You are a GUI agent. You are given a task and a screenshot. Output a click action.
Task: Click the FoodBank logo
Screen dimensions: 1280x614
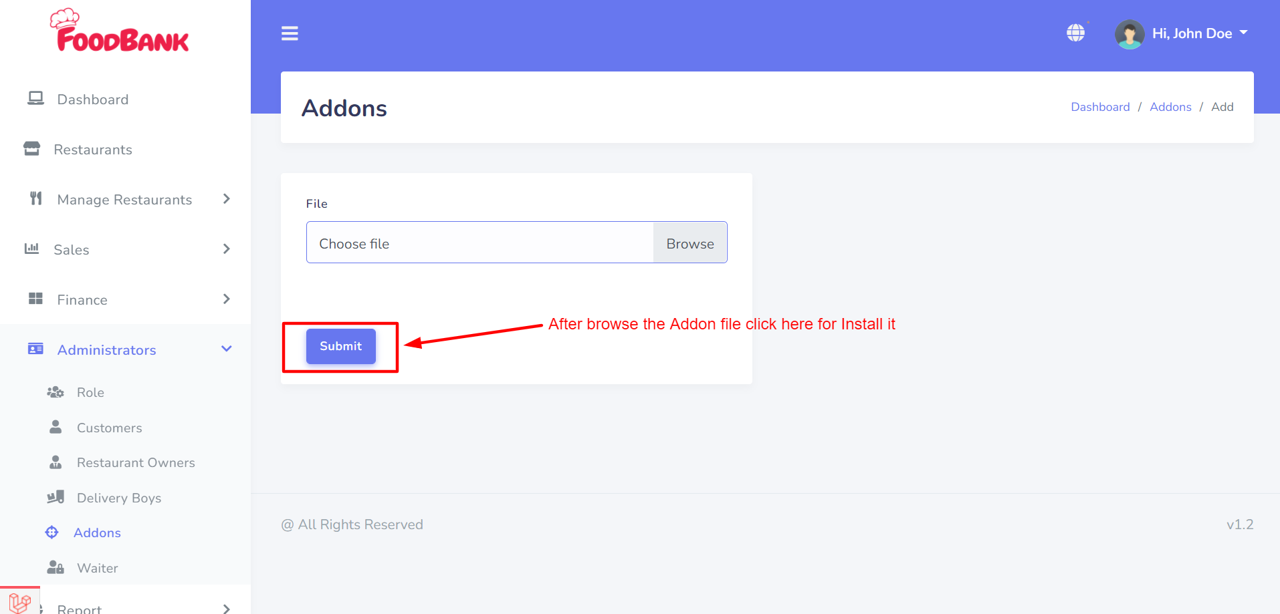click(120, 31)
